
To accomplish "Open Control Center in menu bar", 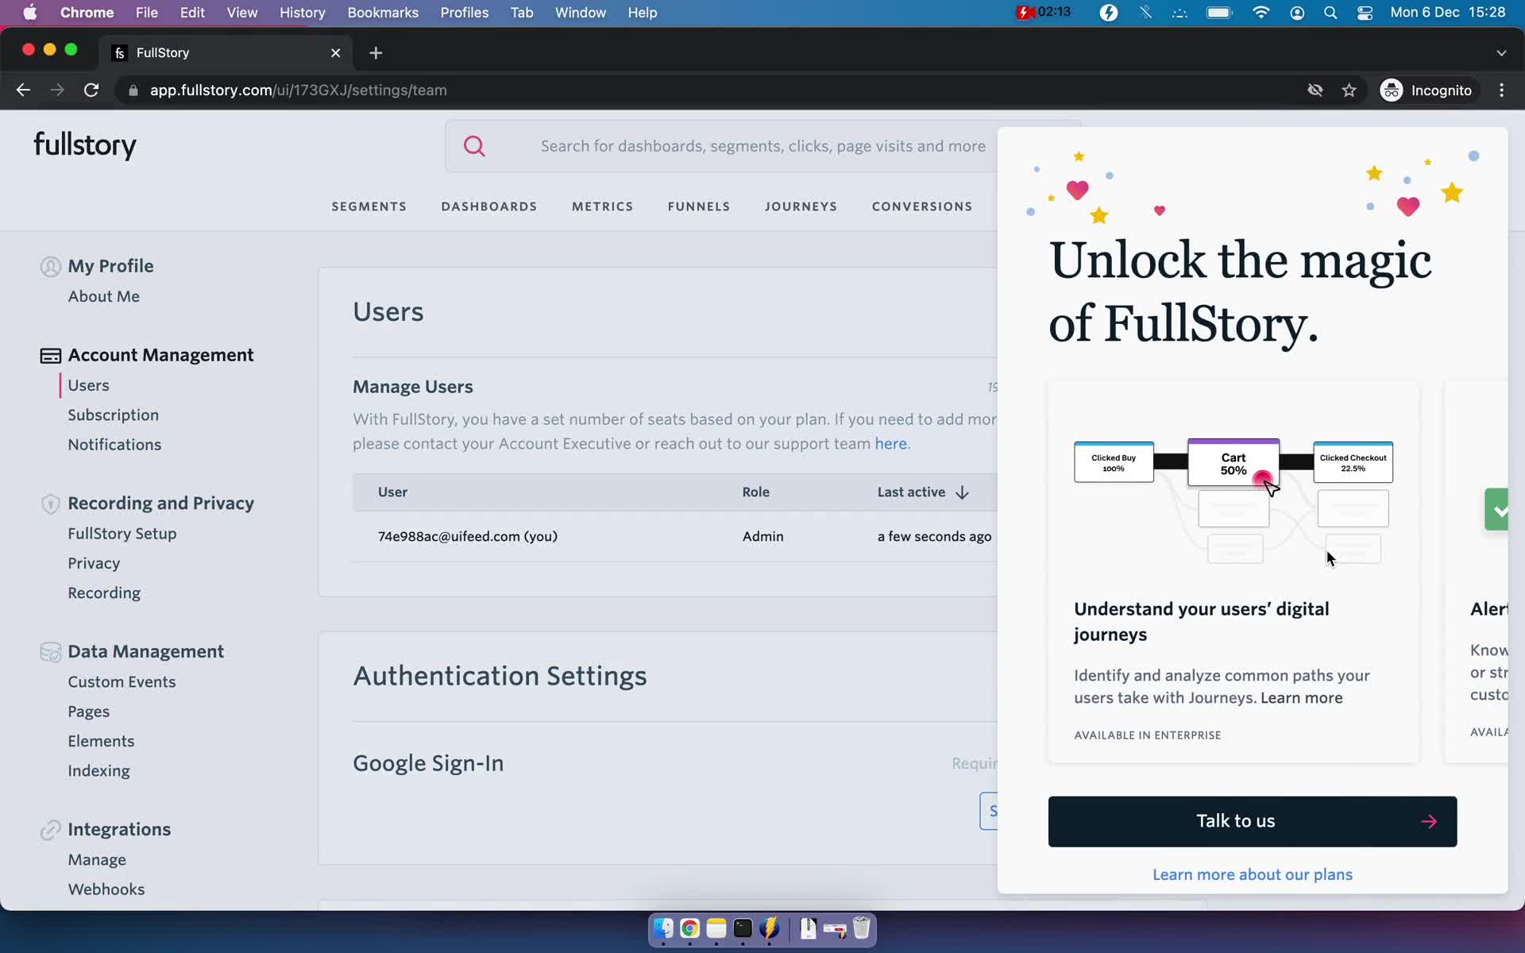I will (x=1365, y=13).
